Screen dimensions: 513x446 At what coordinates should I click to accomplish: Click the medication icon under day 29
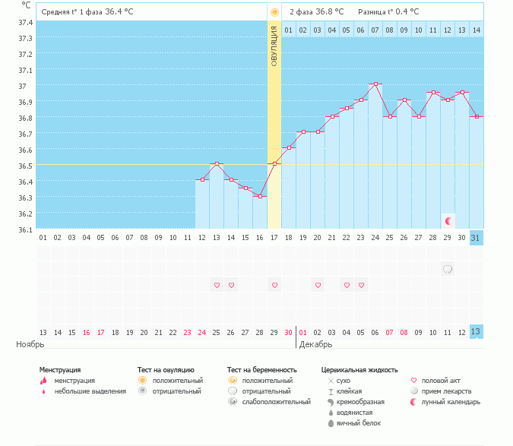coord(448,269)
